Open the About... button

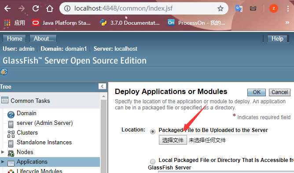point(43,39)
